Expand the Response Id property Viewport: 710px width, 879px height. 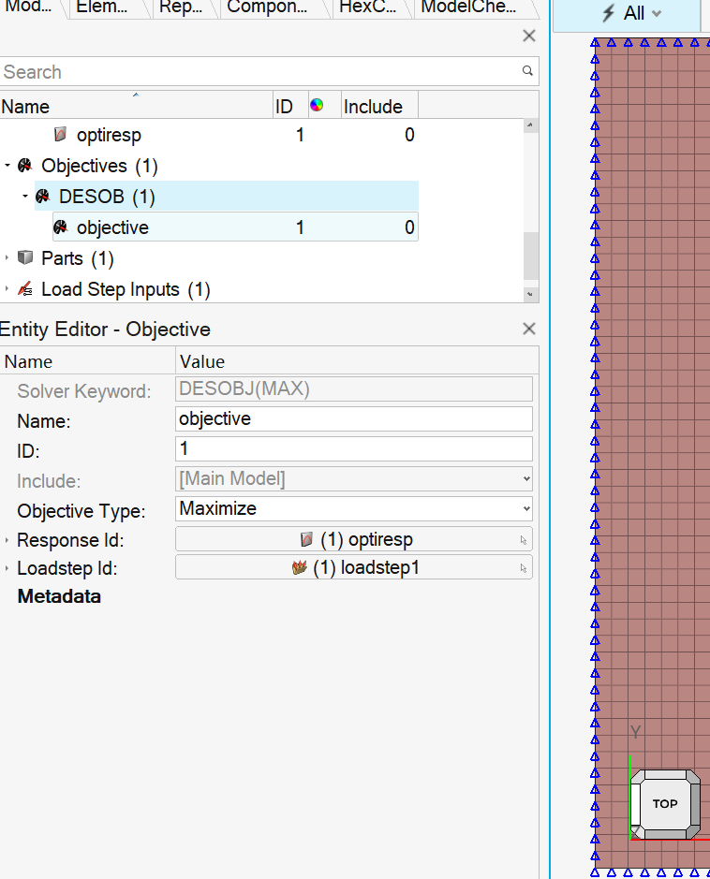[x=7, y=540]
